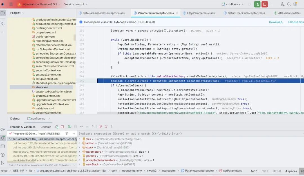Open more debugger actions ellipsis menu
Image resolution: width=304 pixels, height=176 pixels.
coord(112,127)
